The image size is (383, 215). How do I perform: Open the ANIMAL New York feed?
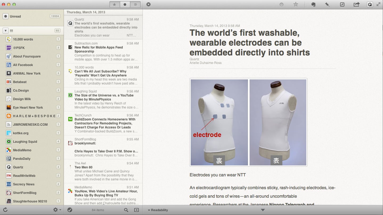32,73
